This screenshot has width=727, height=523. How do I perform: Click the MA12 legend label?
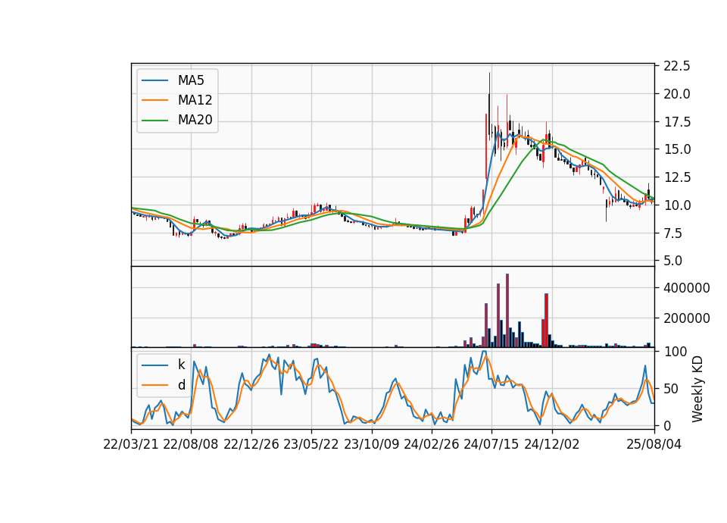pyautogui.click(x=195, y=100)
